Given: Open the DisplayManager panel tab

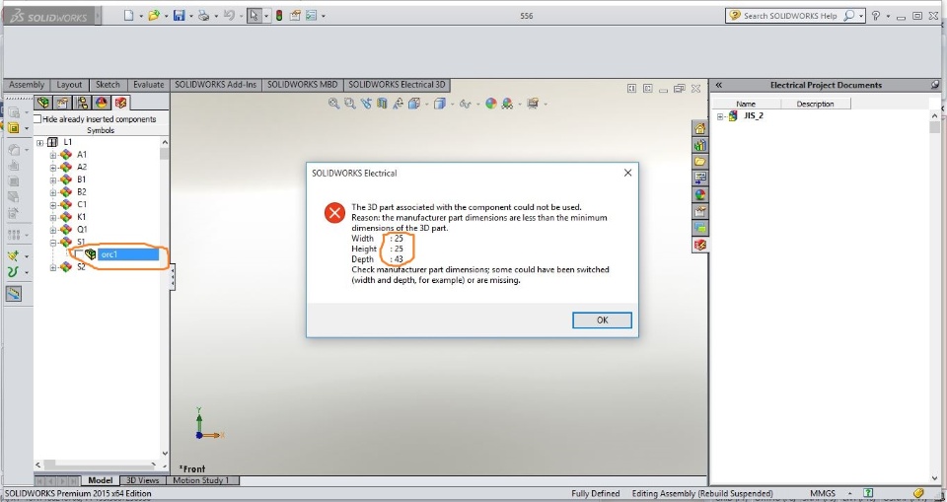Looking at the screenshot, I should coord(101,103).
